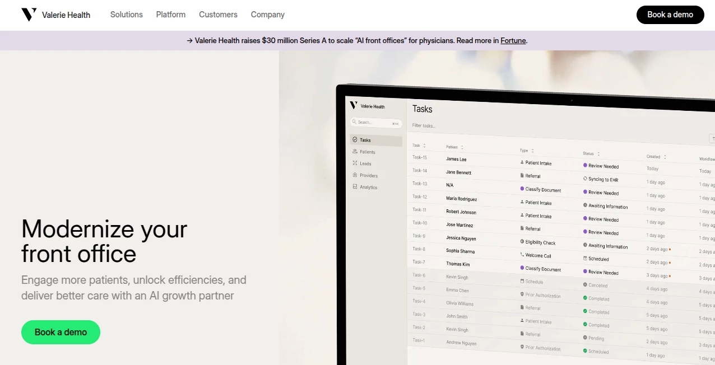This screenshot has width=715, height=365.
Task: Click the Series A announcement banner text
Action: pyautogui.click(x=357, y=40)
